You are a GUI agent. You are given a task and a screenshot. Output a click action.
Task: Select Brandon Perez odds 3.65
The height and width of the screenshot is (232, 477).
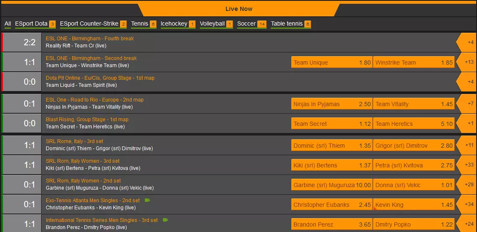coord(332,224)
